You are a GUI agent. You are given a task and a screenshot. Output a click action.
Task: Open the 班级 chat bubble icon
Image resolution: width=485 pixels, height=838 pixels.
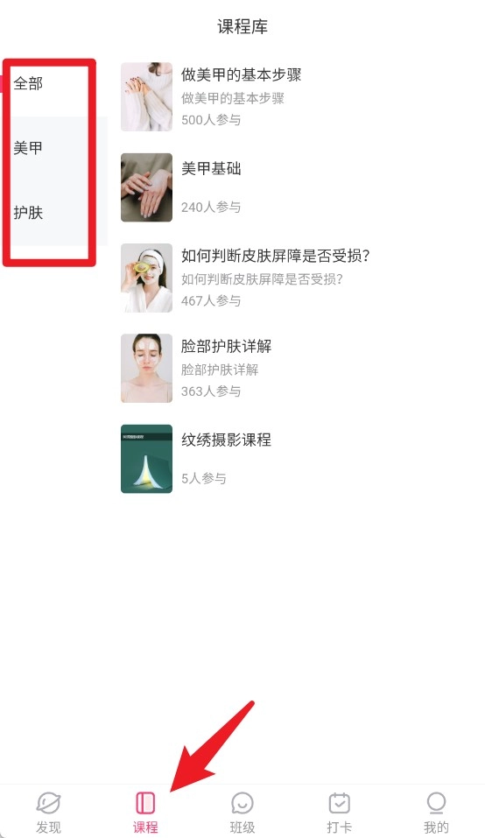[x=242, y=802]
